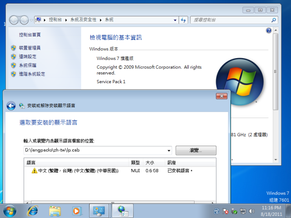Click the scroll up arrow in Control Panel
Viewport: 291px width, 218px height.
click(276, 30)
